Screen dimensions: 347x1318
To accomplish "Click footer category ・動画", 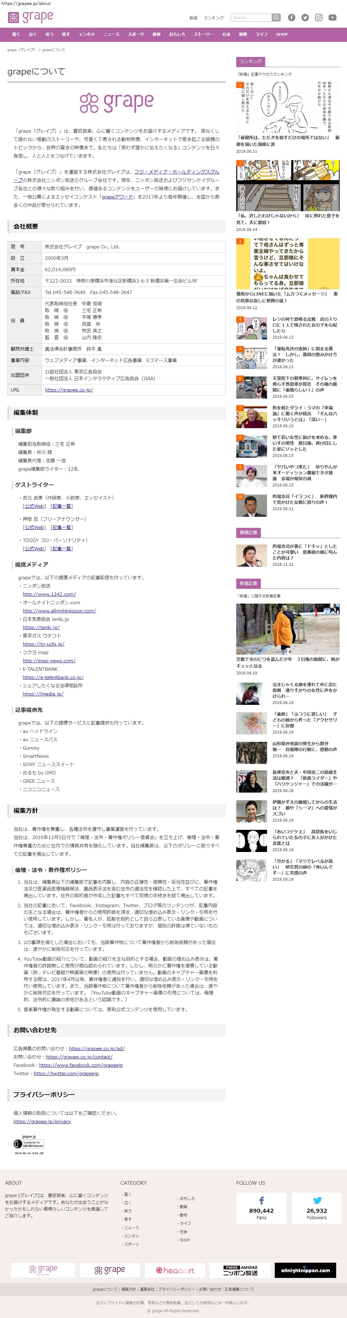I will tap(182, 1207).
